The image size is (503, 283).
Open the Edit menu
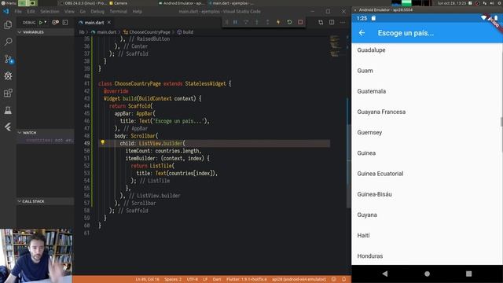point(31,11)
